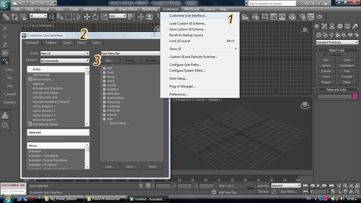The width and height of the screenshot is (361, 203).
Task: Switch to the Toolbars tab
Action: coord(51,43)
